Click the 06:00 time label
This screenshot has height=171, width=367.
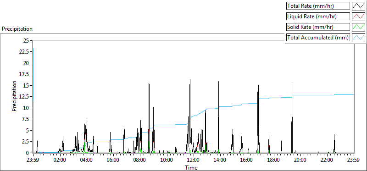point(113,160)
